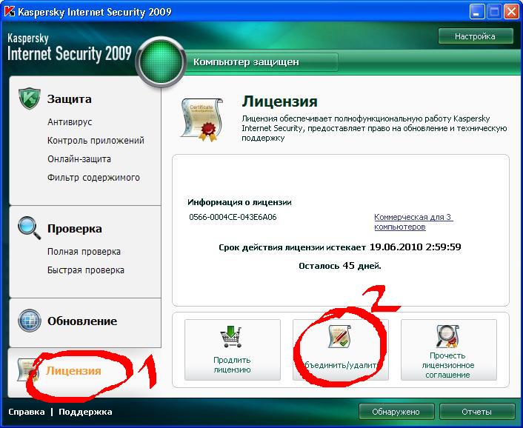This screenshot has width=523, height=428.
Task: Click the green protection status indicator orb
Action: [161, 62]
